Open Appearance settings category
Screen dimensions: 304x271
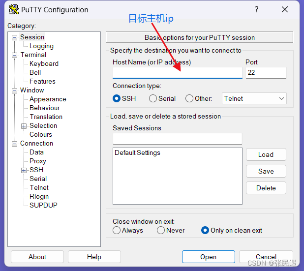point(48,99)
